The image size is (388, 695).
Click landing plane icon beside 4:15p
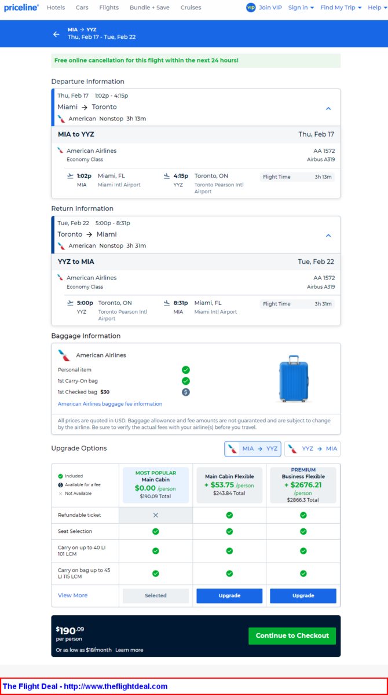tap(167, 176)
